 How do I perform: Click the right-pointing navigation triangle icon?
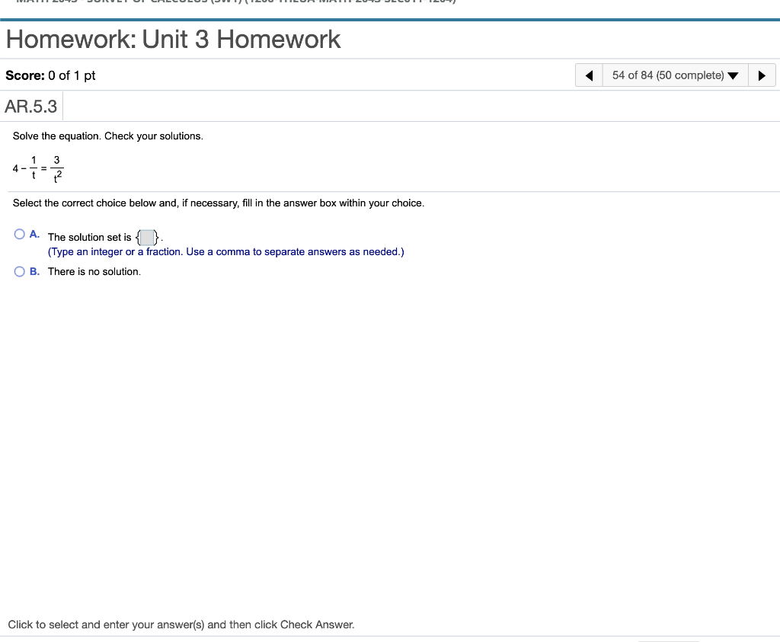click(762, 75)
